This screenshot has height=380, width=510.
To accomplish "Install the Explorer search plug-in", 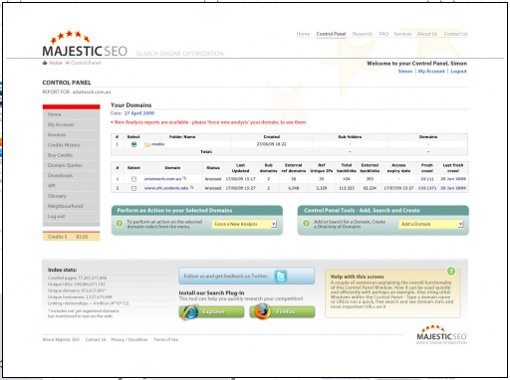I will (x=211, y=312).
